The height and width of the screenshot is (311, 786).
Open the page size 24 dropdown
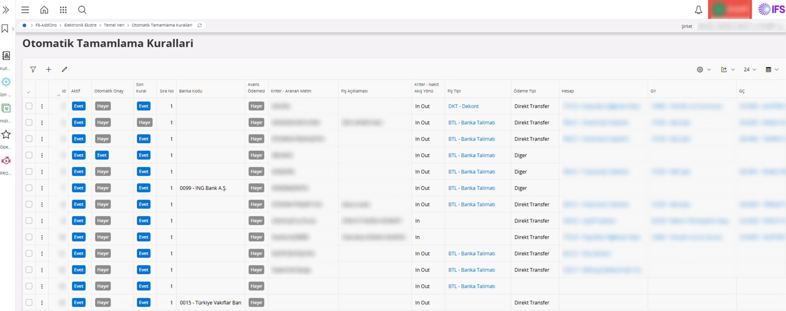pyautogui.click(x=750, y=69)
